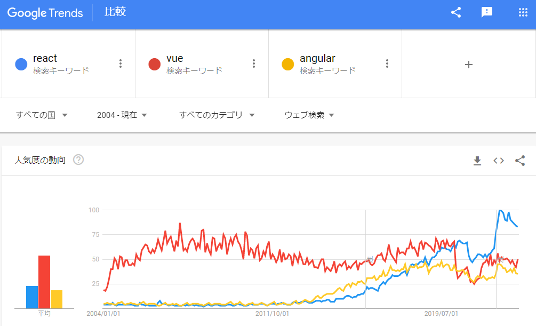
Task: Open the Google apps grid icon
Action: 523,12
